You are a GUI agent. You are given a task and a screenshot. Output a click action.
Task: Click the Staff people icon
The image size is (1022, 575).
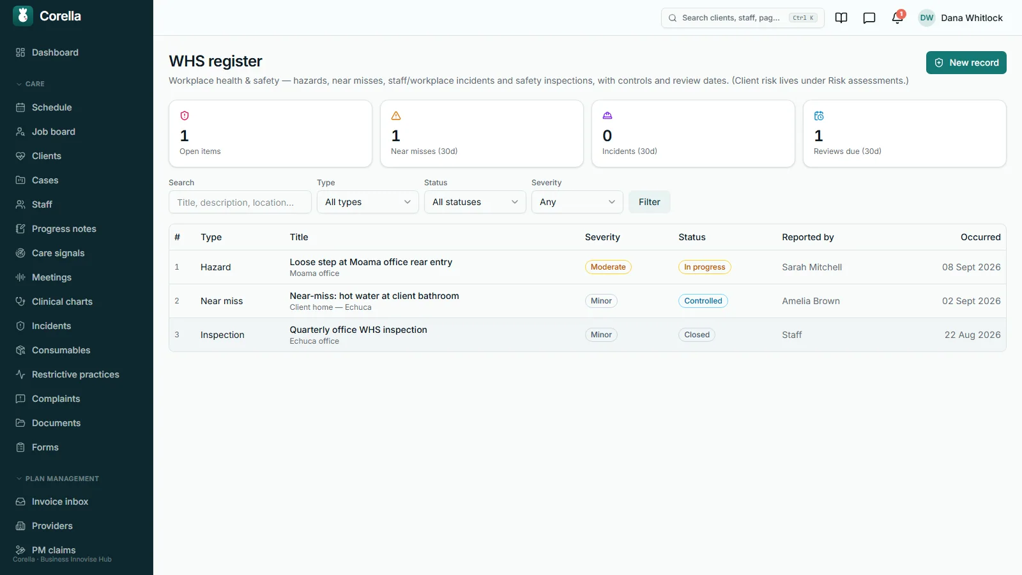click(20, 204)
